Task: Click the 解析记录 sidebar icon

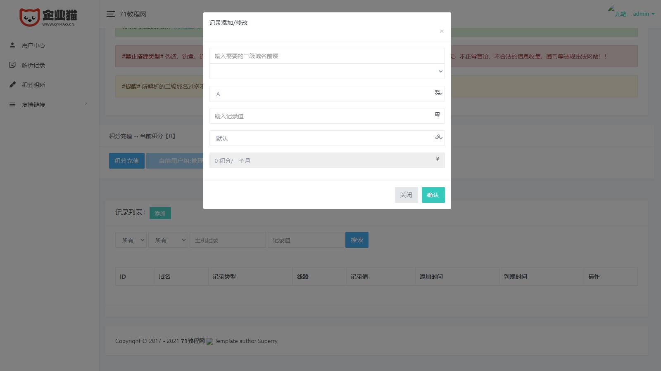Action: pyautogui.click(x=12, y=65)
